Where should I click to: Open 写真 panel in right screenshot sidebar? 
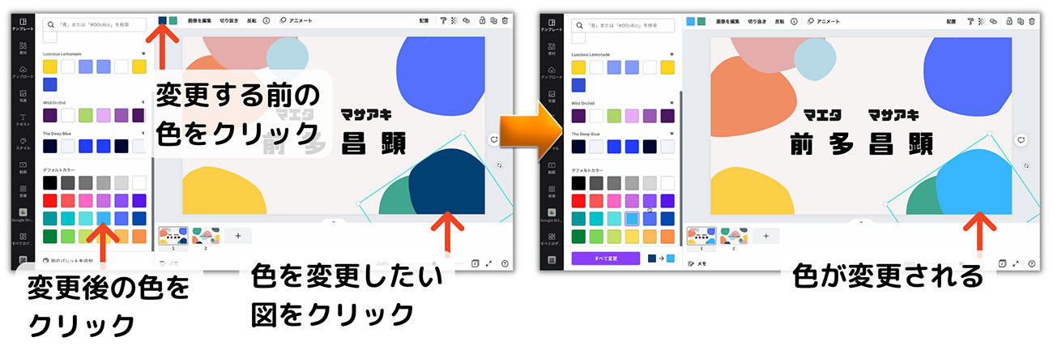pos(552,96)
